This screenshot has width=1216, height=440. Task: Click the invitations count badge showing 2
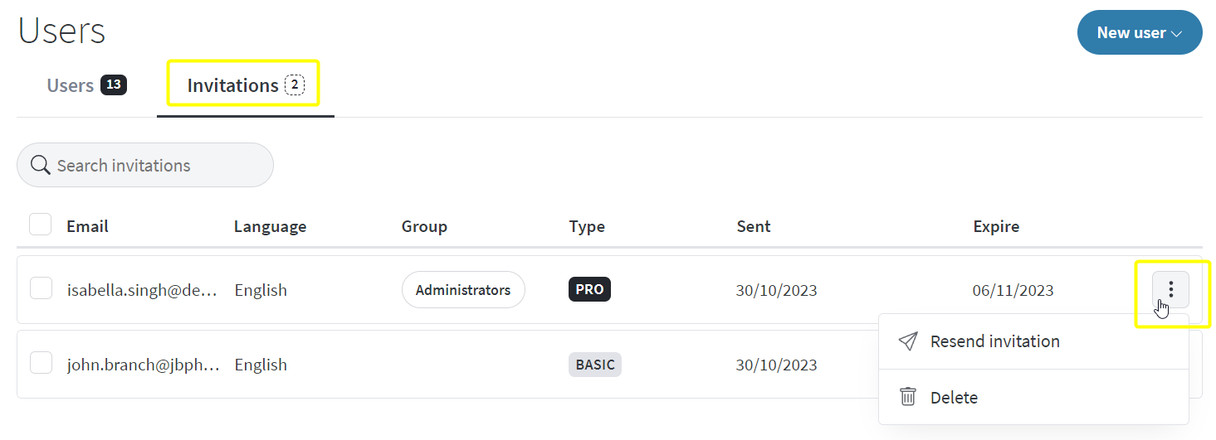pos(295,85)
